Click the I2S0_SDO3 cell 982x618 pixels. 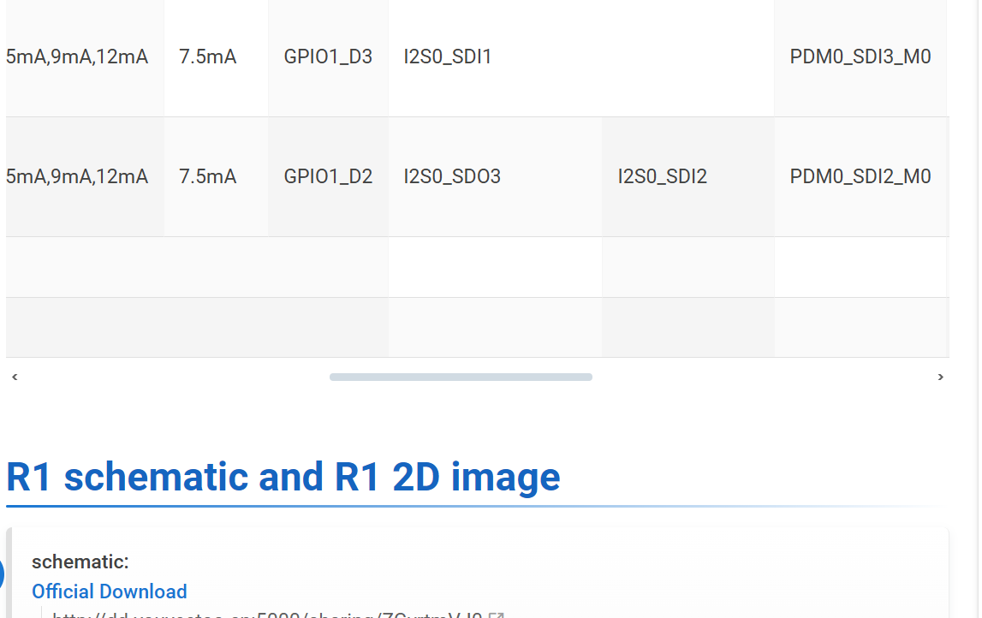click(x=452, y=177)
